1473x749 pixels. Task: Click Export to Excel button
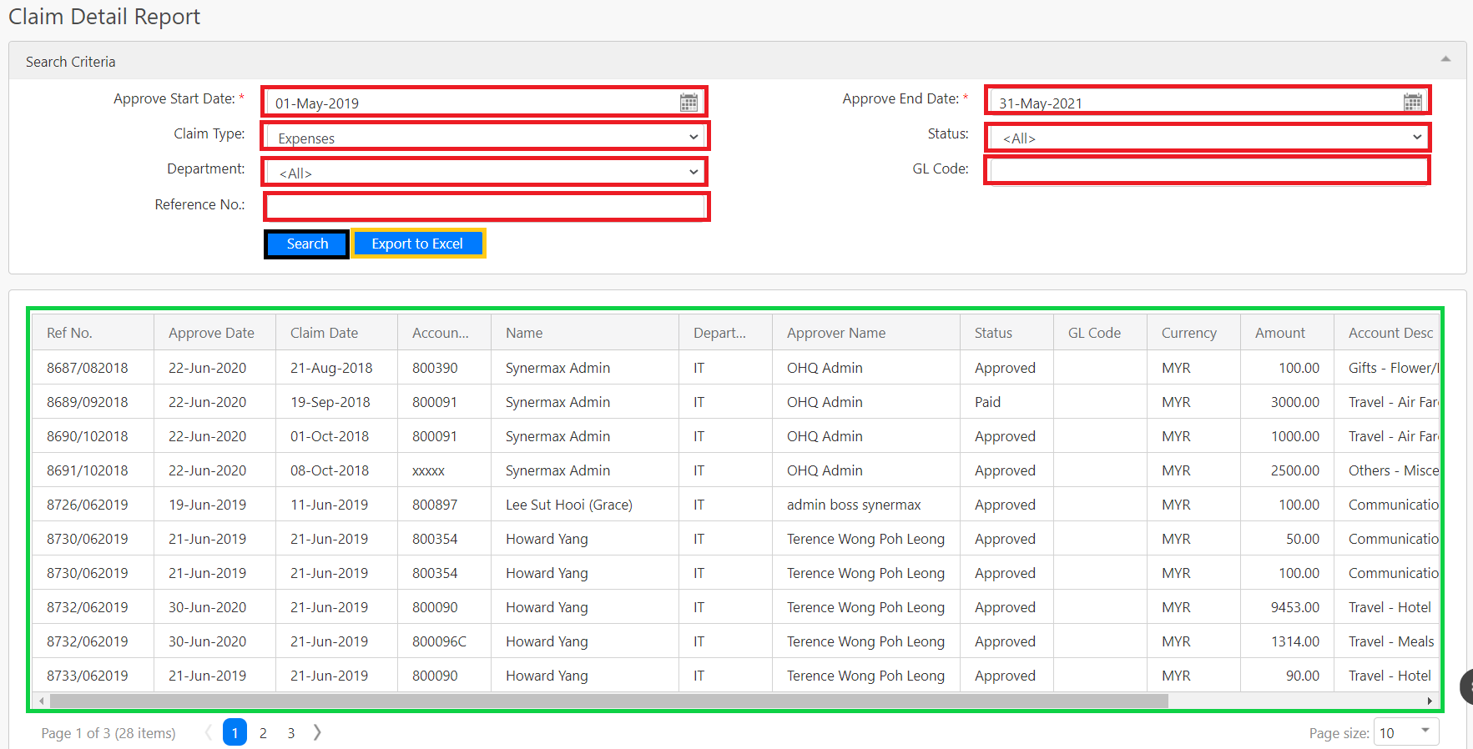pyautogui.click(x=417, y=244)
